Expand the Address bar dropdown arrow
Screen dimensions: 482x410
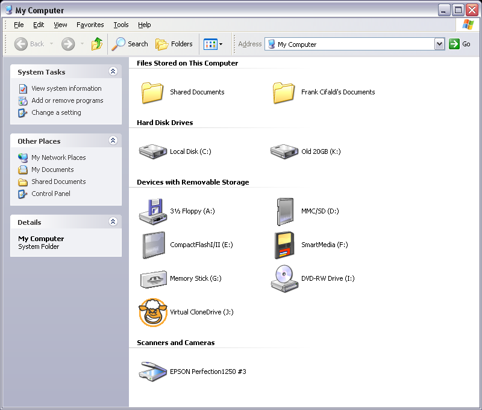coord(439,44)
